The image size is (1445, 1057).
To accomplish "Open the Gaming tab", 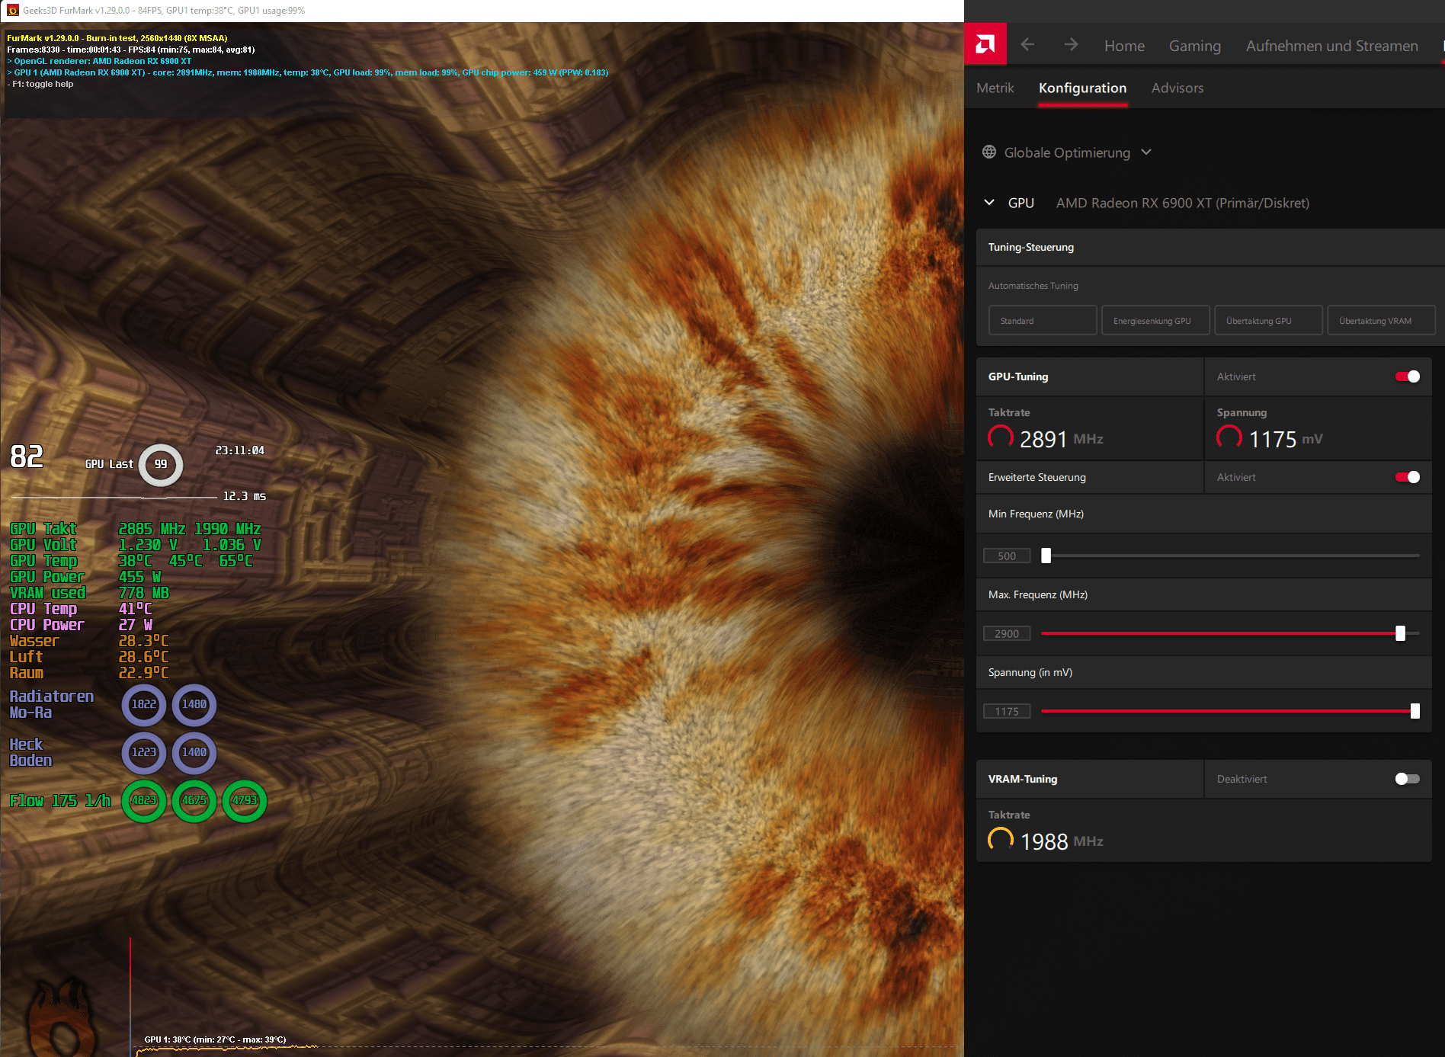I will [x=1194, y=46].
